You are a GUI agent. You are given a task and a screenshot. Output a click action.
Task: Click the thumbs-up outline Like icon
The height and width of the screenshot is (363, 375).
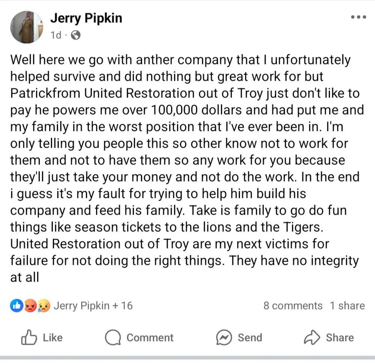coord(29,338)
